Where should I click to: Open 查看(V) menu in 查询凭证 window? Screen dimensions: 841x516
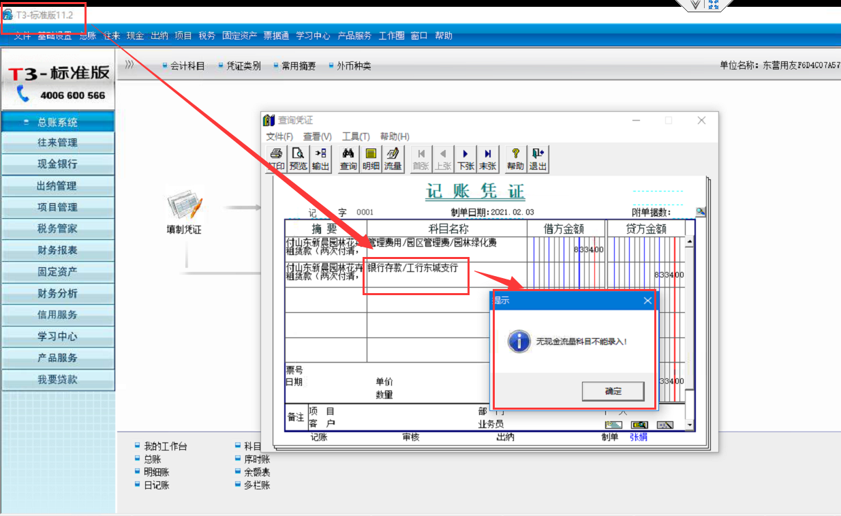point(318,136)
